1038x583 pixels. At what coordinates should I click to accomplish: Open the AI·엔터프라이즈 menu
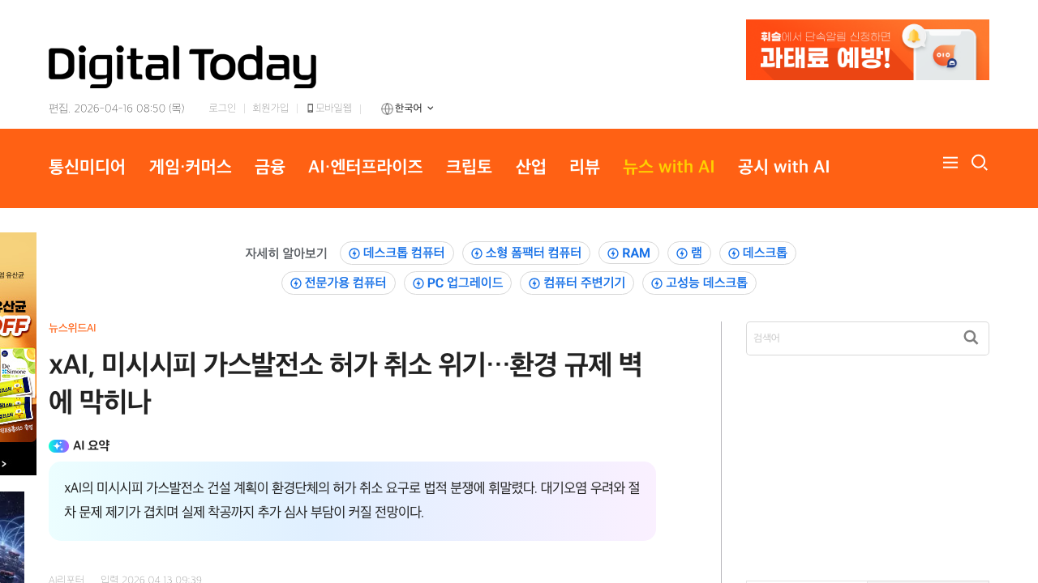pyautogui.click(x=366, y=167)
